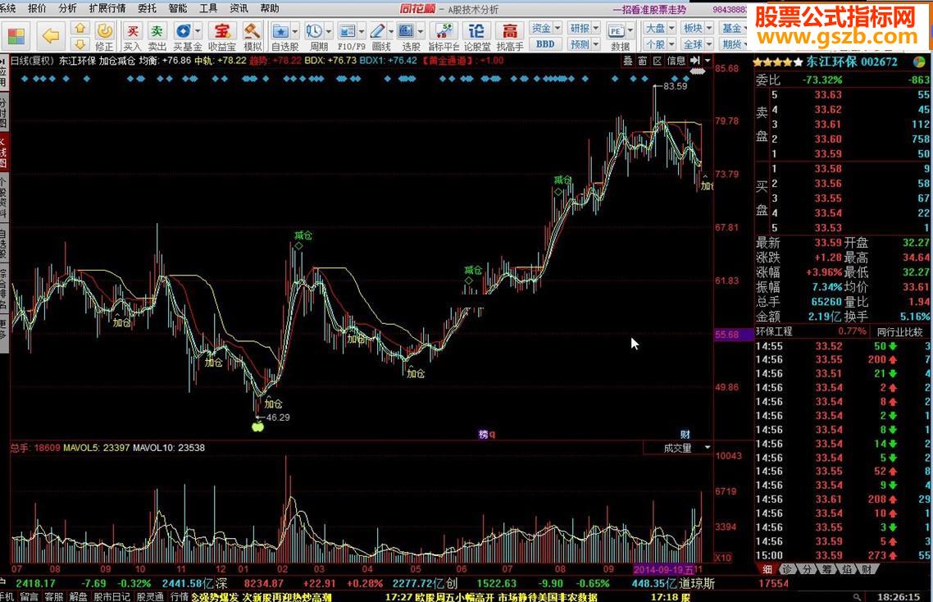
Task: Open the 买基金 dropdown arrow
Action: pyautogui.click(x=198, y=30)
